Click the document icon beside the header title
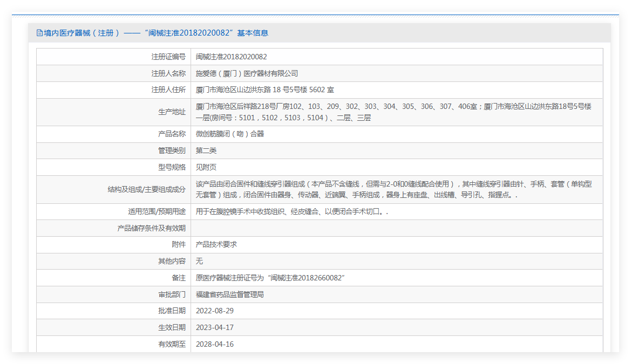 39,33
